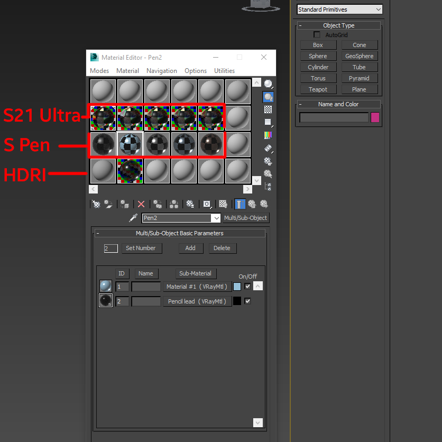This screenshot has width=442, height=442.
Task: Click the Delete sub-material button
Action: [x=223, y=248]
